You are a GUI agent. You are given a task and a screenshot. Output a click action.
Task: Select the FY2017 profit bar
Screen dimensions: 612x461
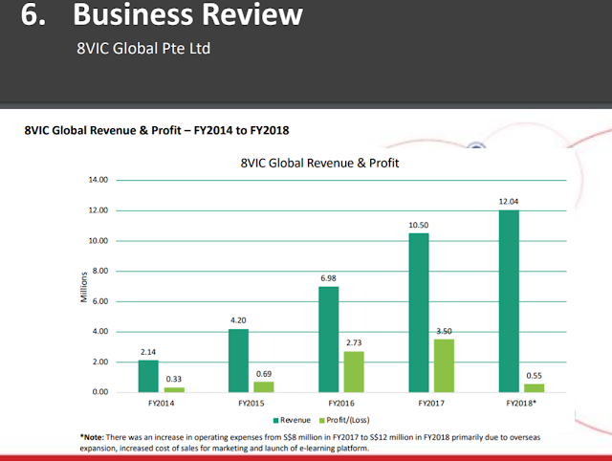pos(444,365)
